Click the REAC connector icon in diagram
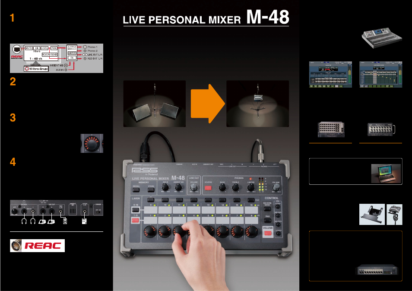Screen dimensions: 412x291 point(16,49)
